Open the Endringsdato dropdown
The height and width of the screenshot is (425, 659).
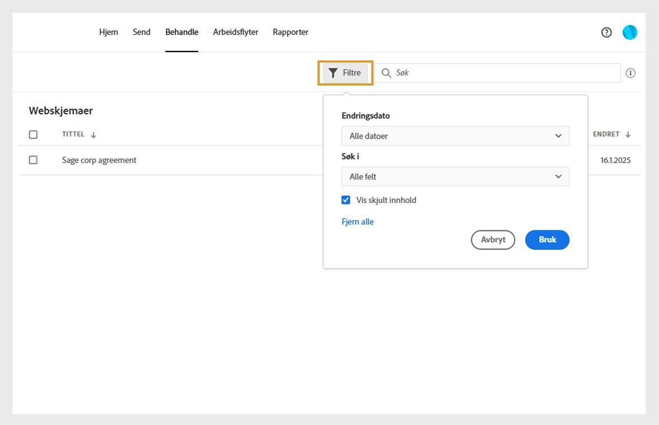click(455, 136)
